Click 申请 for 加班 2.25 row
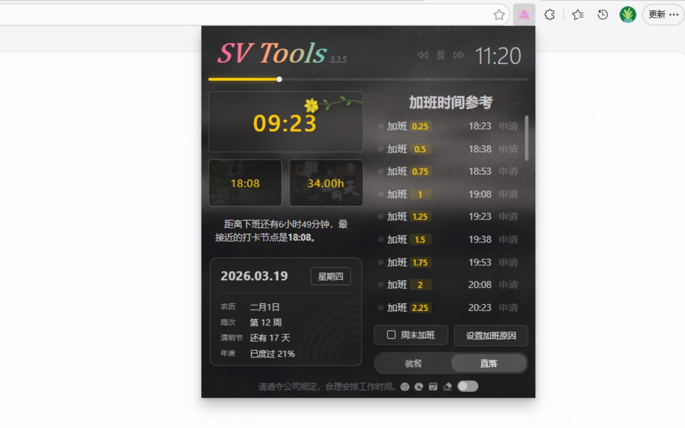Viewport: 685px width, 428px height. 508,308
